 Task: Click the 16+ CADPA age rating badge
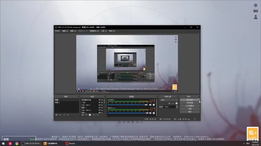[252, 134]
